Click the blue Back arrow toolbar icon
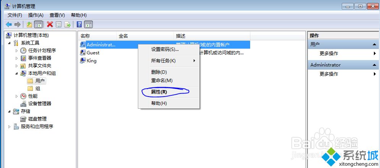The height and width of the screenshot is (168, 380). coord(9,24)
